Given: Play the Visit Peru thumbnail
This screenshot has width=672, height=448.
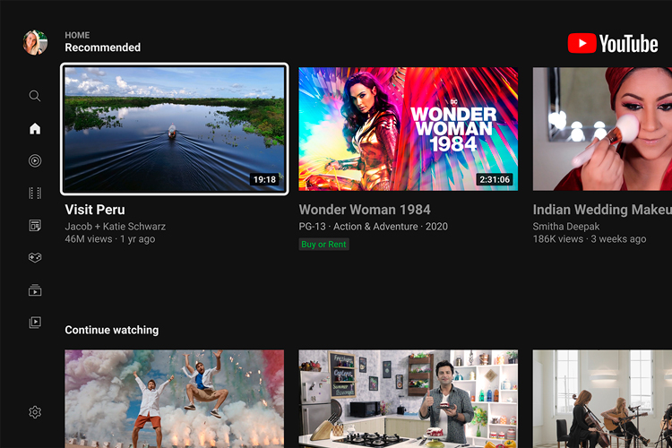Looking at the screenshot, I should 175,129.
